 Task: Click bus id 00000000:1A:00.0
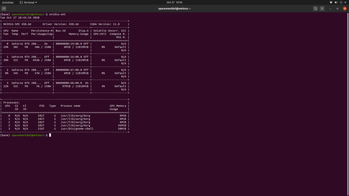click(x=69, y=57)
